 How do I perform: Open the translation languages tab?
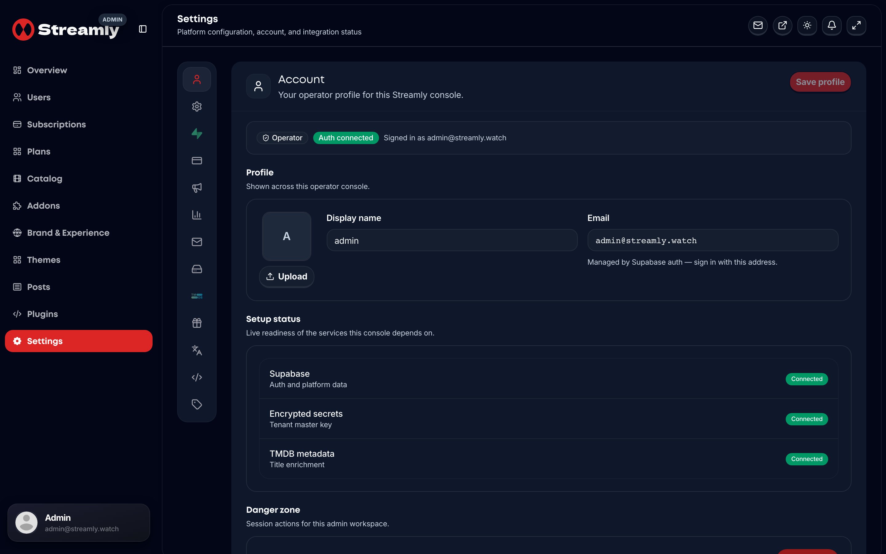coord(197,350)
